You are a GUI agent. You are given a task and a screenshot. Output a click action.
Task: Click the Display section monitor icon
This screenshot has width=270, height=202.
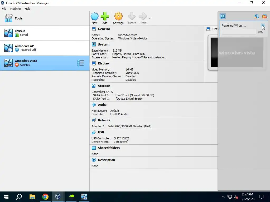[x=94, y=63]
